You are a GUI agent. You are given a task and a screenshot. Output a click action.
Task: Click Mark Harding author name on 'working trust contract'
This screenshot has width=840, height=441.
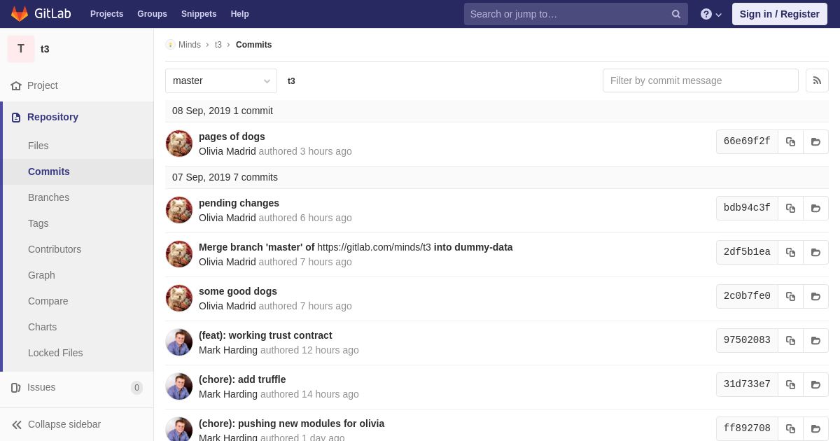pyautogui.click(x=228, y=350)
